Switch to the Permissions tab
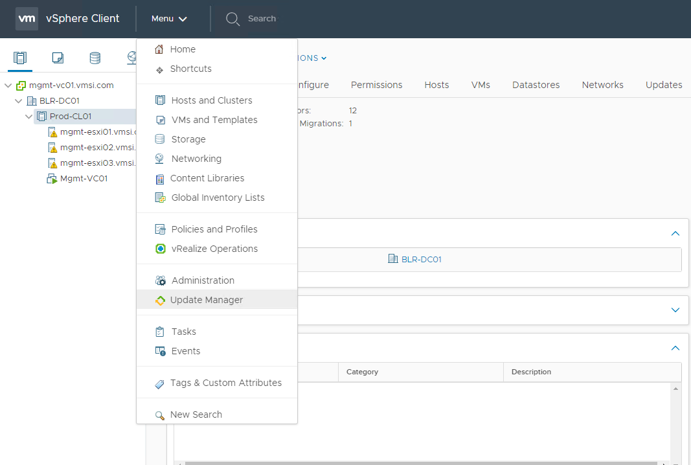The height and width of the screenshot is (465, 691). point(376,85)
